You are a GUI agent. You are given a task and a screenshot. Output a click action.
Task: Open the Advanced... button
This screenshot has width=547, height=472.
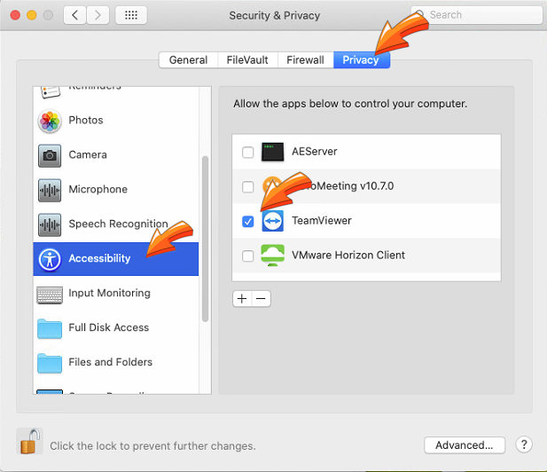[465, 445]
